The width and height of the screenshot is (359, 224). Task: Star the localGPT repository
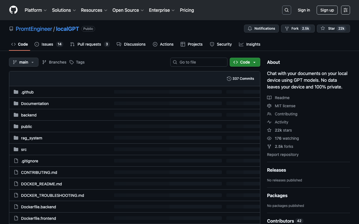(333, 29)
